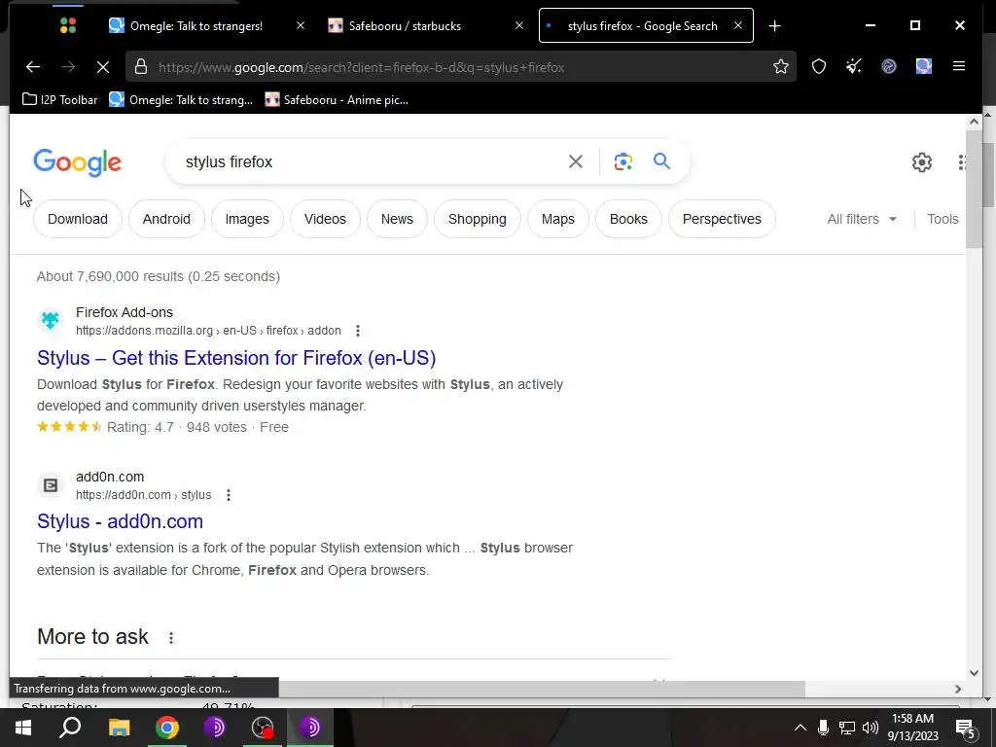Open Google quick settings gear
996x747 pixels.
pyautogui.click(x=922, y=162)
